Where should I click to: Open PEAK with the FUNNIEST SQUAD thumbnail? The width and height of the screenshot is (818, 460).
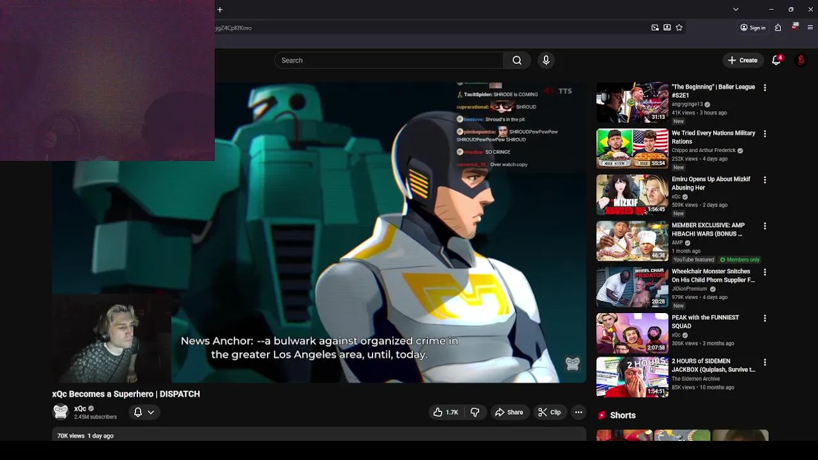632,333
